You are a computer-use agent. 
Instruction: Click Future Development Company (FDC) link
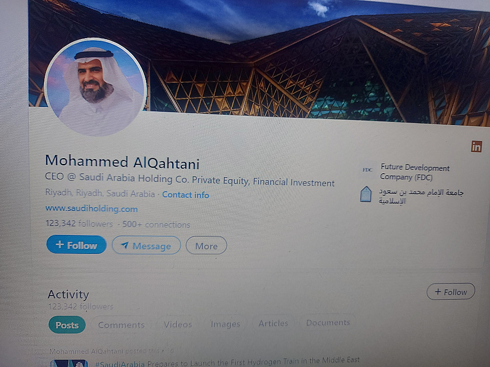pos(415,172)
